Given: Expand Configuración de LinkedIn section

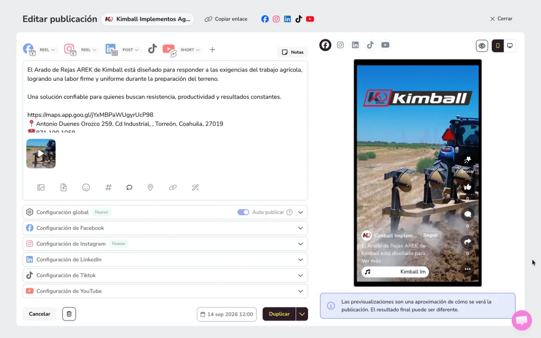Looking at the screenshot, I should tap(165, 259).
